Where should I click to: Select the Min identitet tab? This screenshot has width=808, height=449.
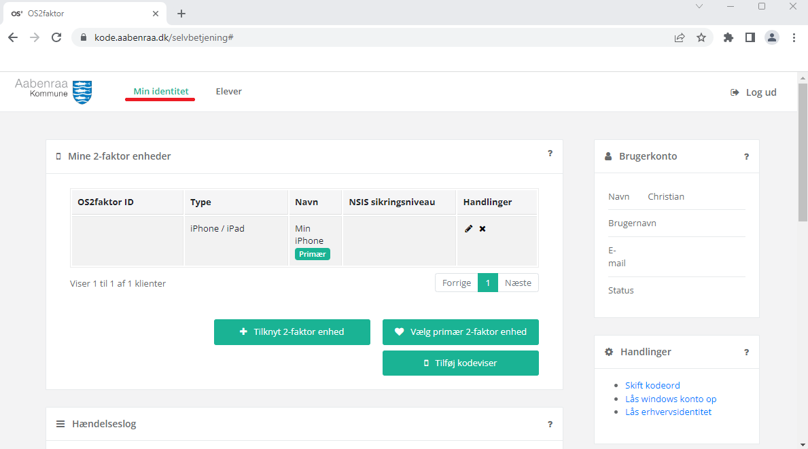[161, 91]
